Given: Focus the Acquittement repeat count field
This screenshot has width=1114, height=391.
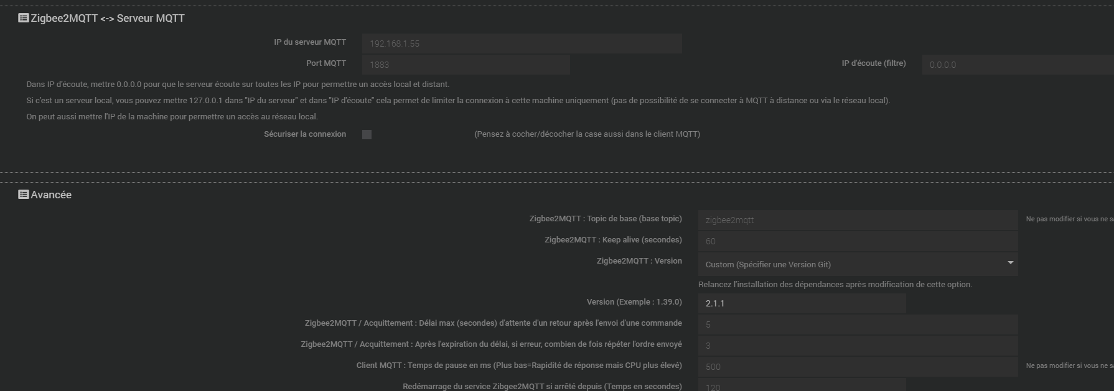Looking at the screenshot, I should coord(858,346).
